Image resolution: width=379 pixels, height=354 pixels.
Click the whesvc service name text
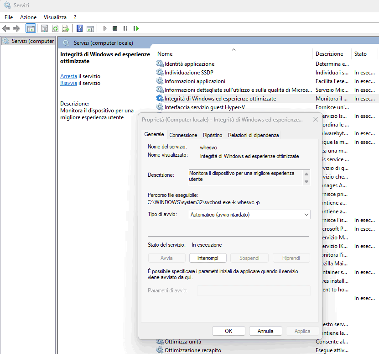point(208,148)
